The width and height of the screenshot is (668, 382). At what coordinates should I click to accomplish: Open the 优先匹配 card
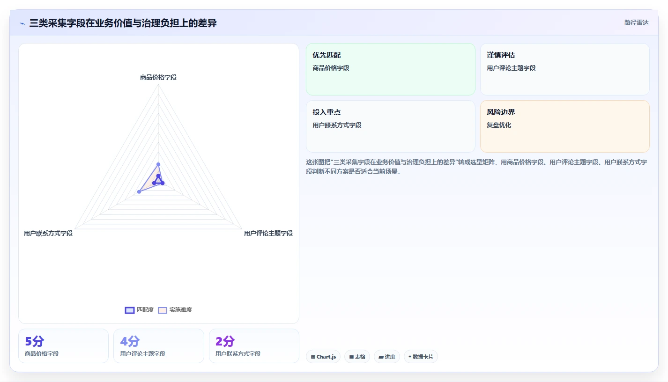pos(391,69)
